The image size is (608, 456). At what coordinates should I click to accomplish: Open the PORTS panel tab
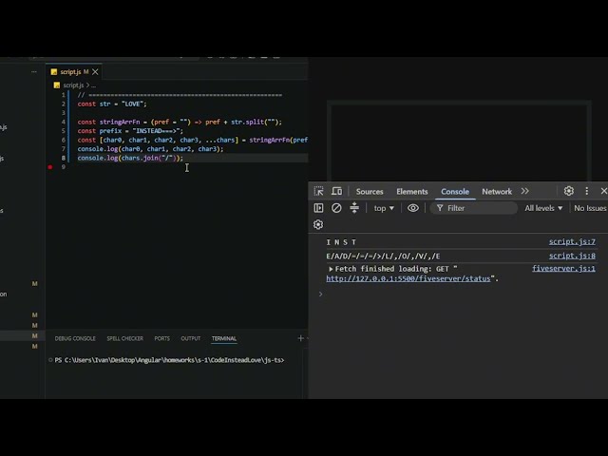[162, 338]
